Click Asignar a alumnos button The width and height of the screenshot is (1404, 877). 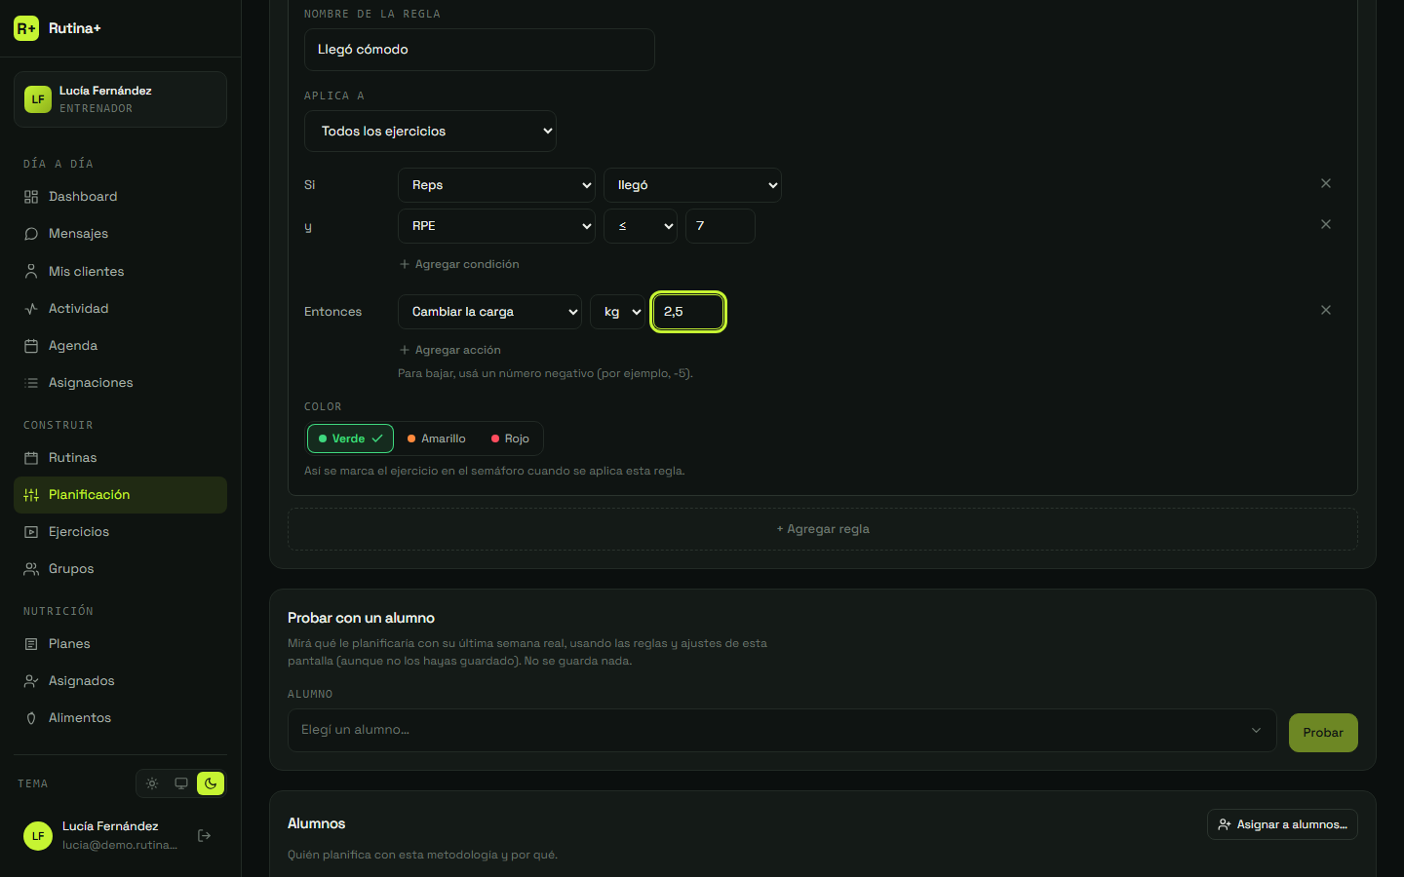(1282, 824)
